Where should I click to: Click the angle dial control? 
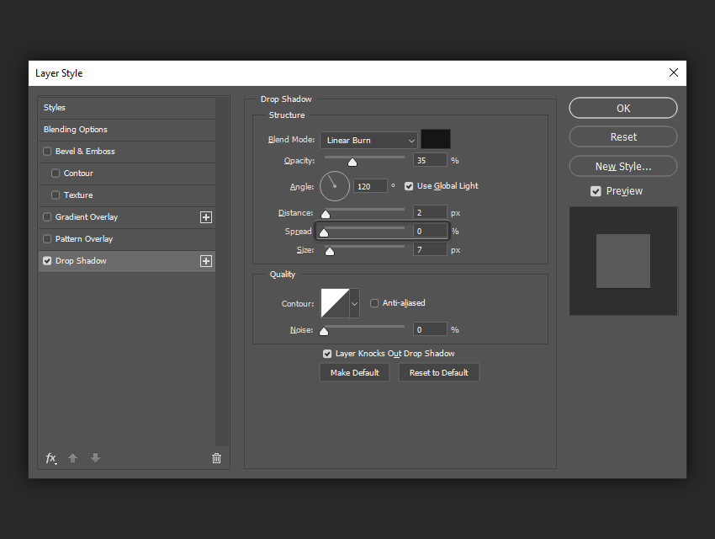click(335, 186)
